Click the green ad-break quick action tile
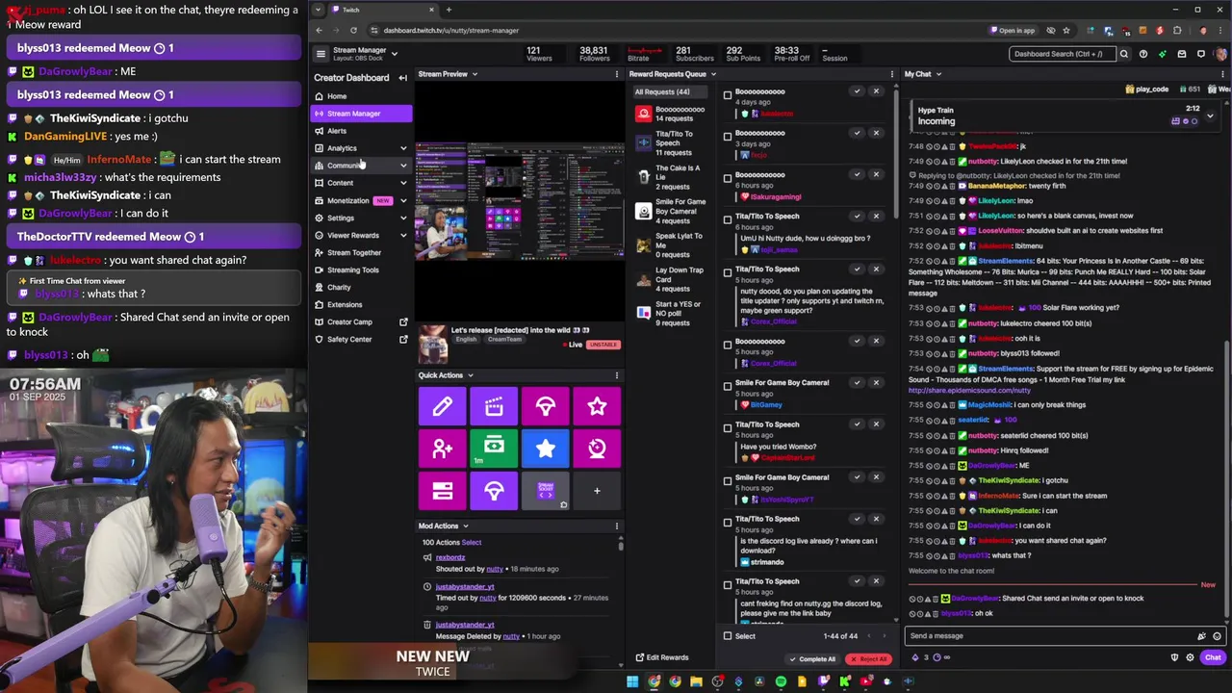The width and height of the screenshot is (1232, 693). coord(494,448)
